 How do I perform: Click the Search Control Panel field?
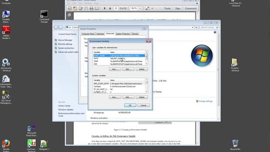tap(209, 27)
